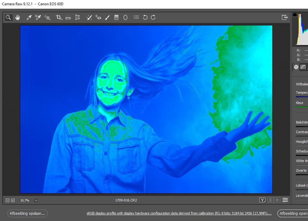Adjust the Levendigheid slider

[302, 200]
